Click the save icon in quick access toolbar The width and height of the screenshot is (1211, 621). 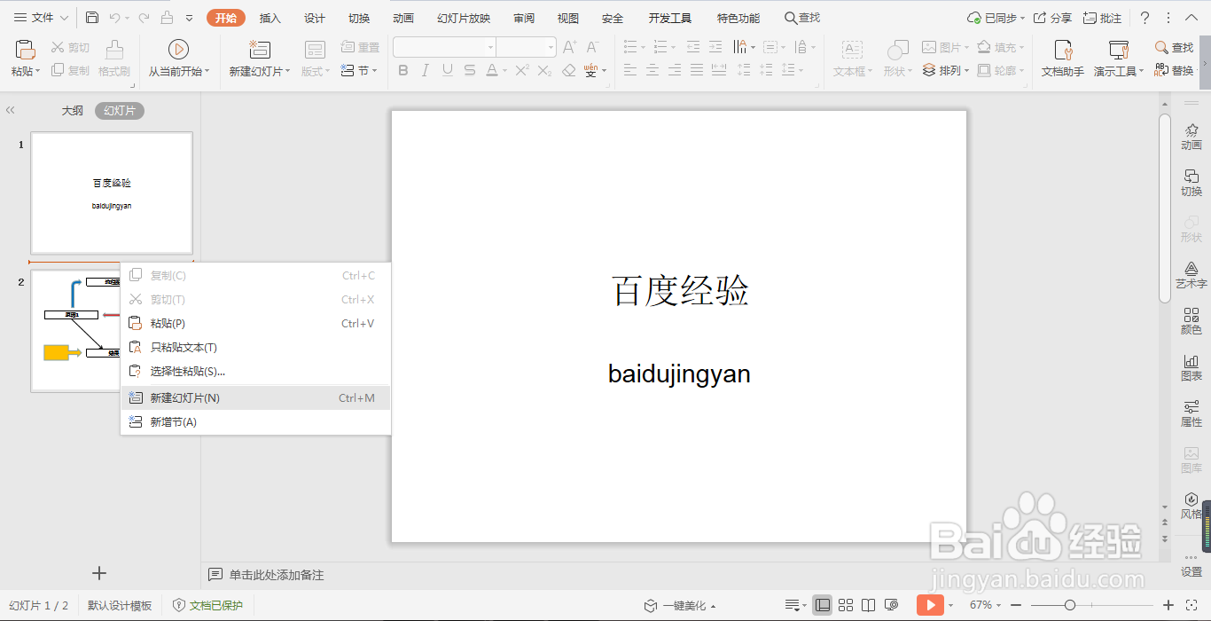point(92,18)
